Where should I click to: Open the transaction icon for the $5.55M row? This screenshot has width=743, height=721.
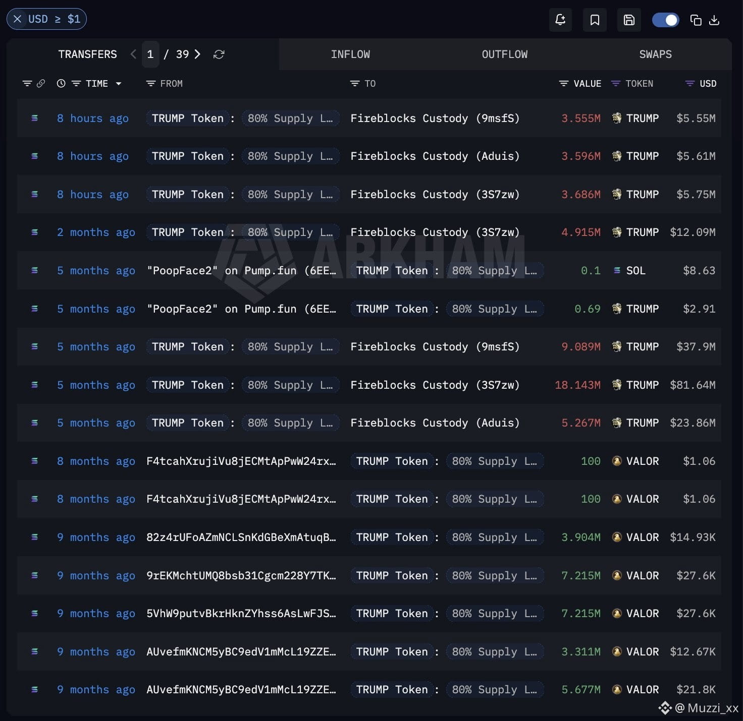pos(35,118)
